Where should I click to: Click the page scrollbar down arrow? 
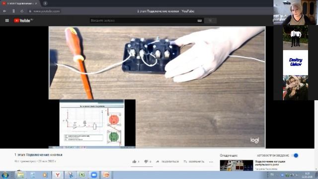316,169
